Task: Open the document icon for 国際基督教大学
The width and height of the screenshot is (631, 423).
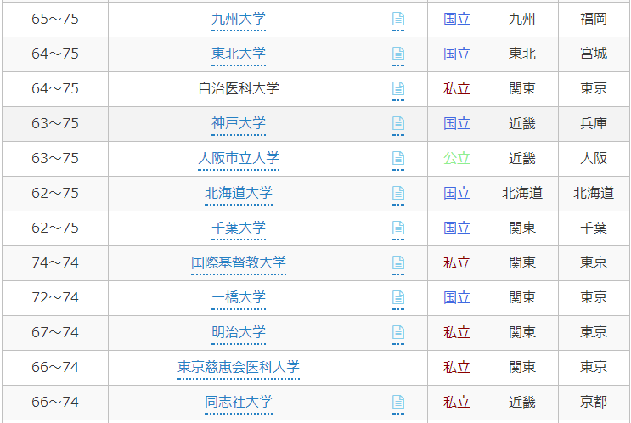Action: coord(397,262)
